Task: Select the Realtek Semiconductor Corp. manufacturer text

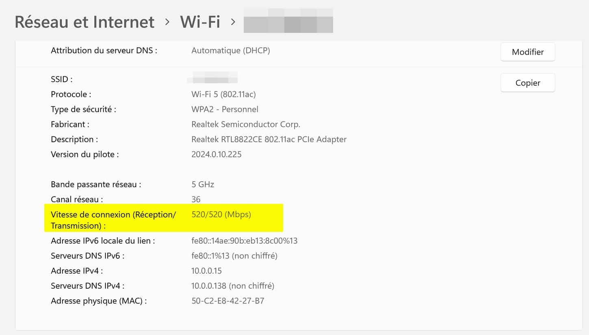Action: 245,124
